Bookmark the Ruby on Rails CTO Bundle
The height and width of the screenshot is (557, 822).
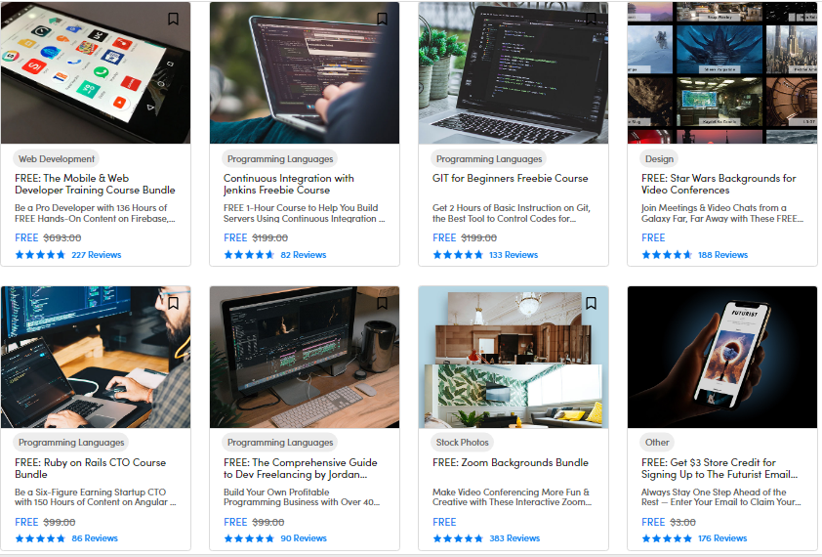tap(173, 303)
